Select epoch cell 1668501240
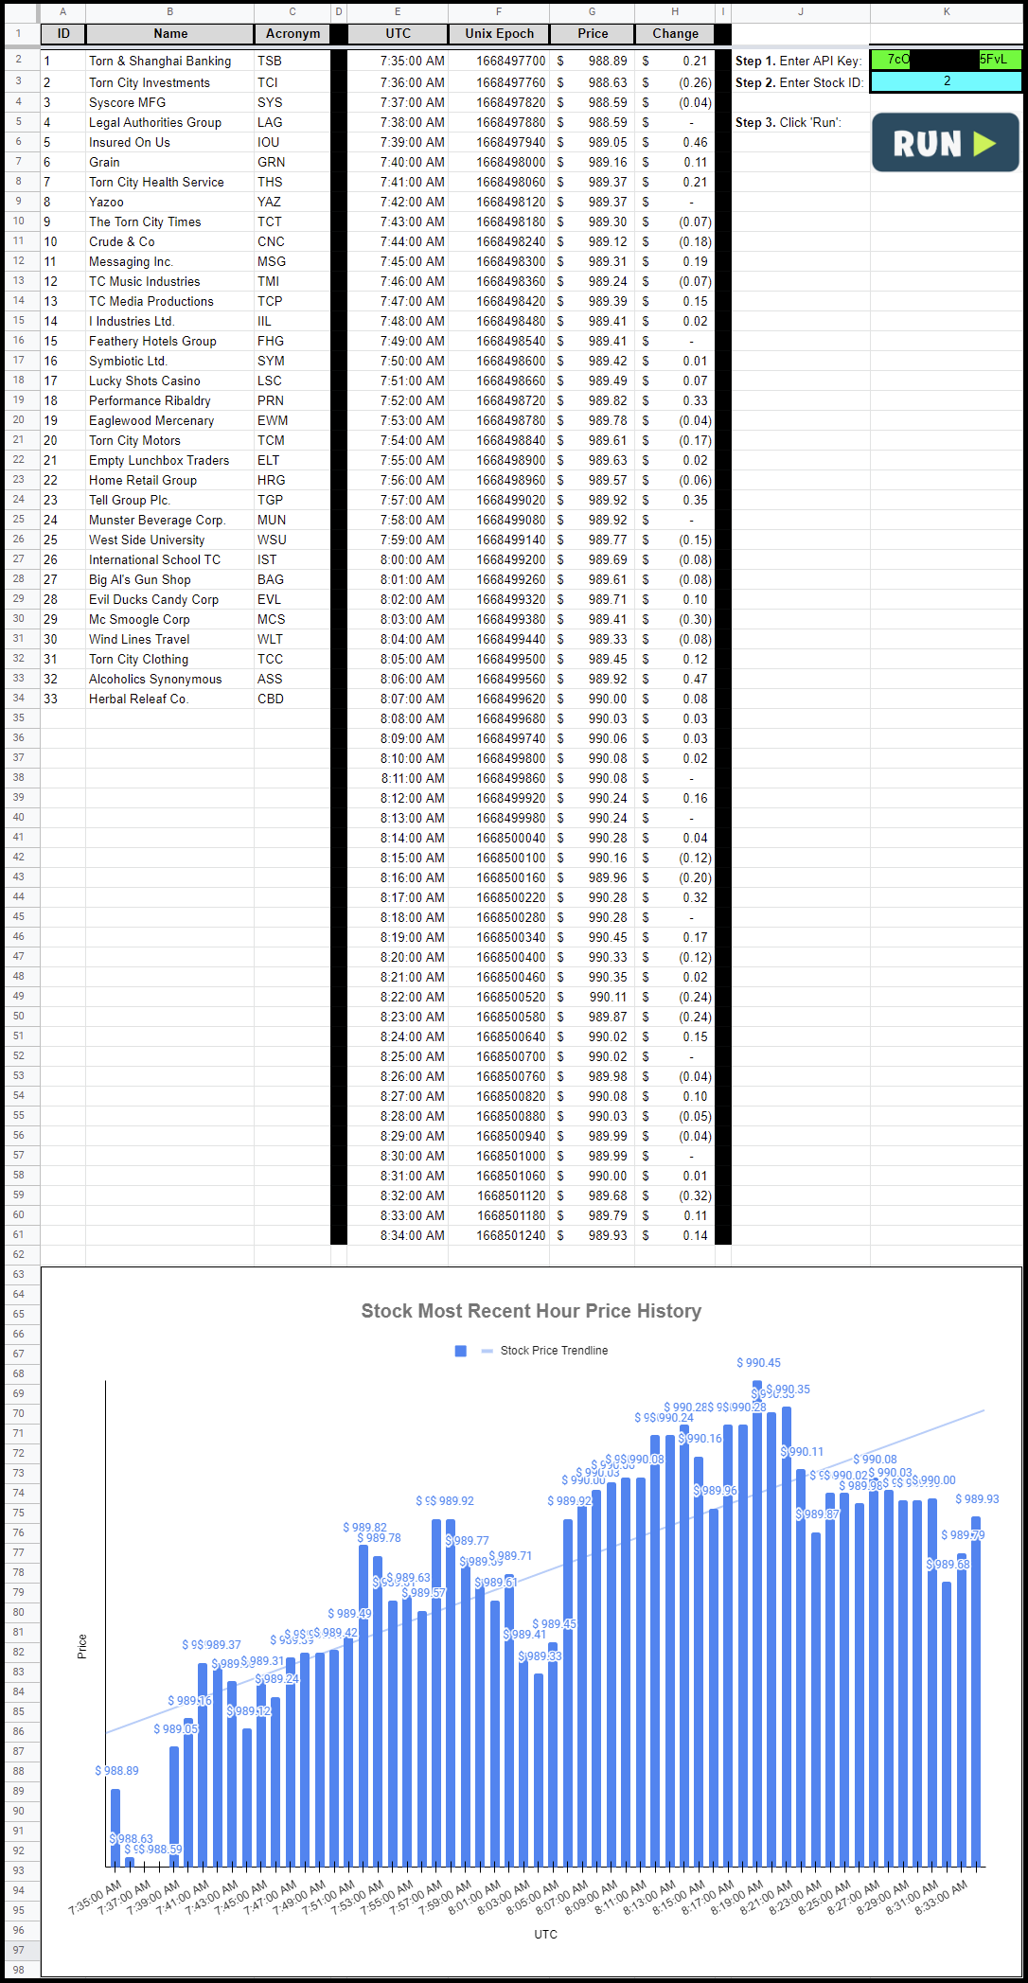The height and width of the screenshot is (1983, 1028). 499,1235
